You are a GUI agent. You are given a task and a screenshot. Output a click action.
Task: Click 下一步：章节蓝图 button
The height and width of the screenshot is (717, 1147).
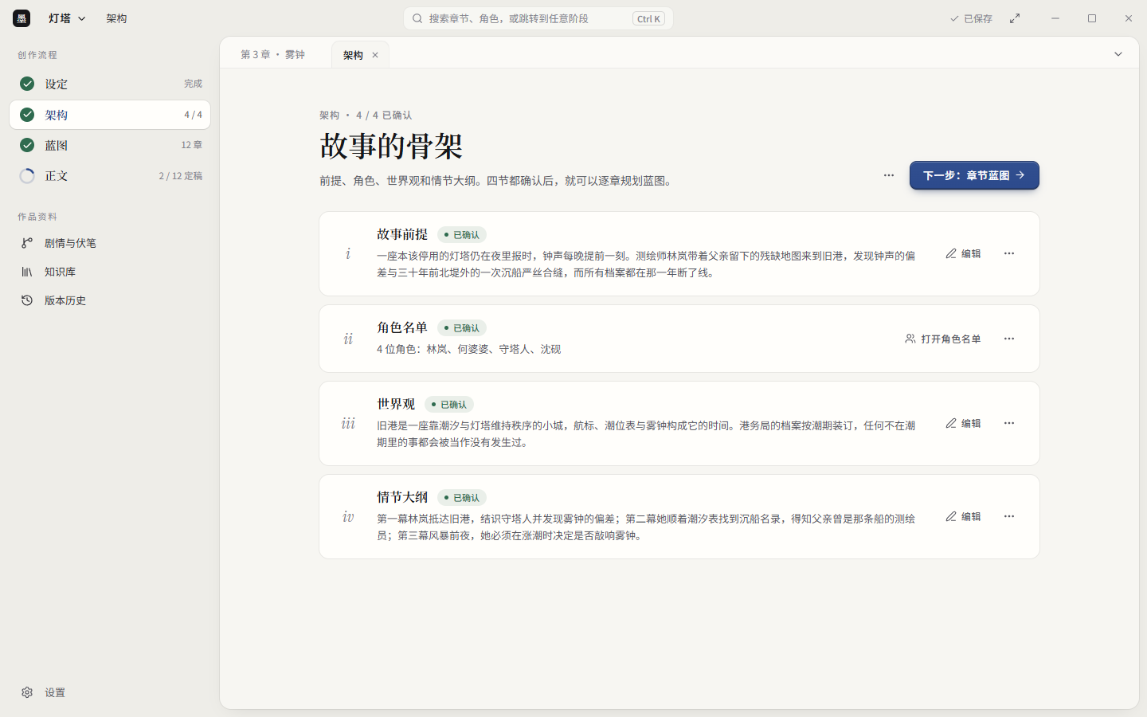click(974, 175)
